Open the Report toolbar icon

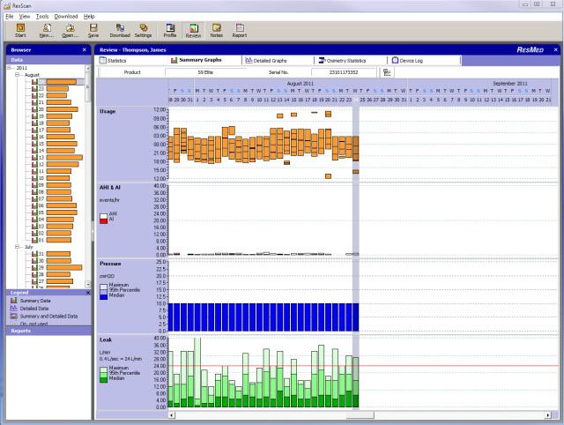pyautogui.click(x=240, y=31)
